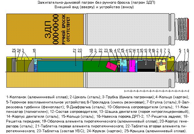Click callout number 7 above the cutaway
194x134 pixels.
[165, 50]
